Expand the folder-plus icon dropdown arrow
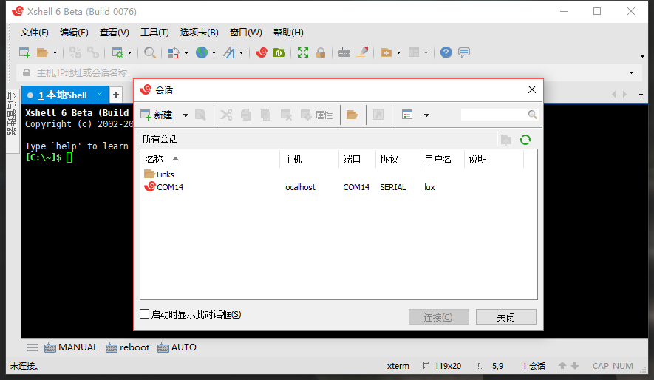The height and width of the screenshot is (380, 654). click(399, 53)
